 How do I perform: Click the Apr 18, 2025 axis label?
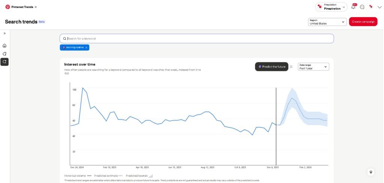(142, 168)
